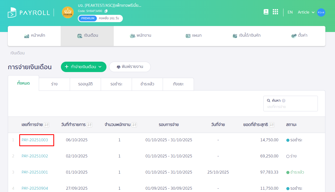Viewport: 335px width, 192px height.
Task: Click the พิมพ์รายงาน print button
Action: coord(130,67)
